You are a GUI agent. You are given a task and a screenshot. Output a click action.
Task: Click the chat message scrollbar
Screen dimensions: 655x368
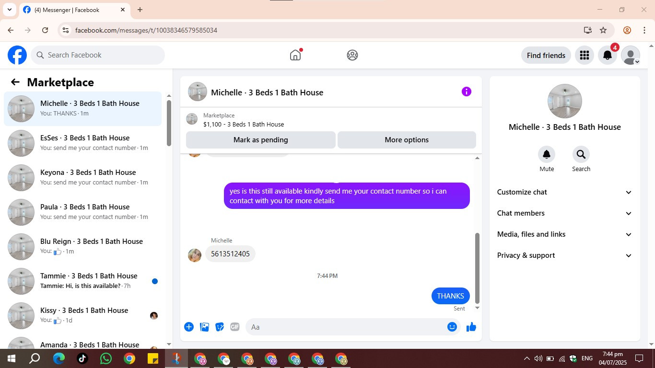[477, 268]
